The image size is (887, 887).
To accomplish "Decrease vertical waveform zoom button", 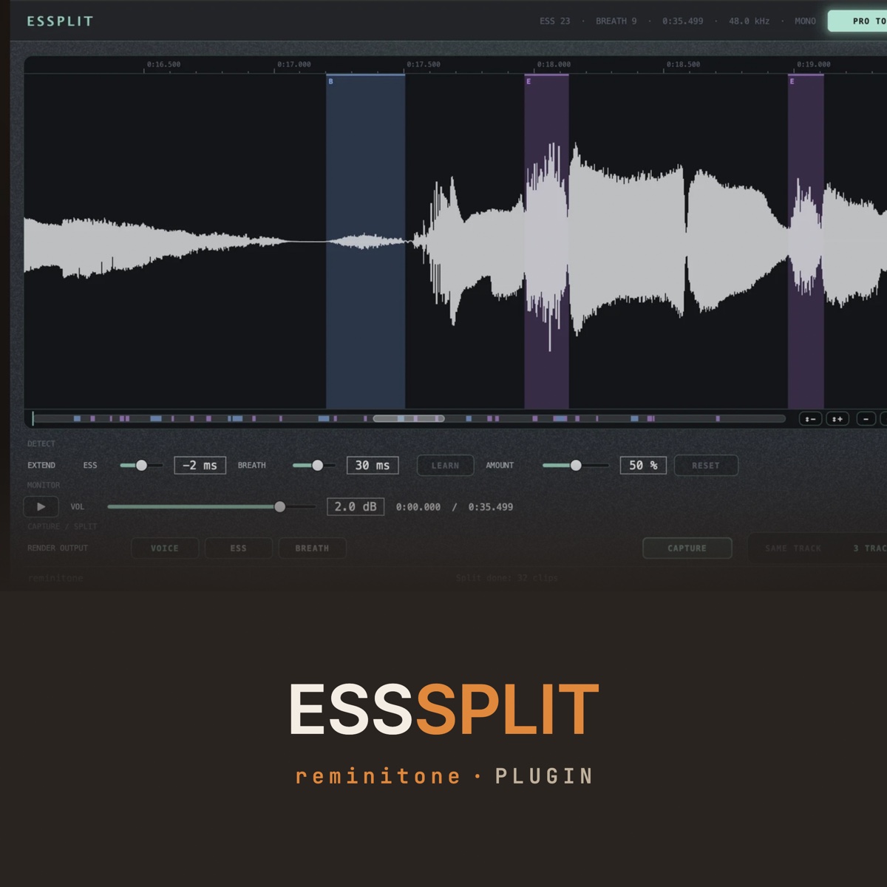I will tap(810, 419).
